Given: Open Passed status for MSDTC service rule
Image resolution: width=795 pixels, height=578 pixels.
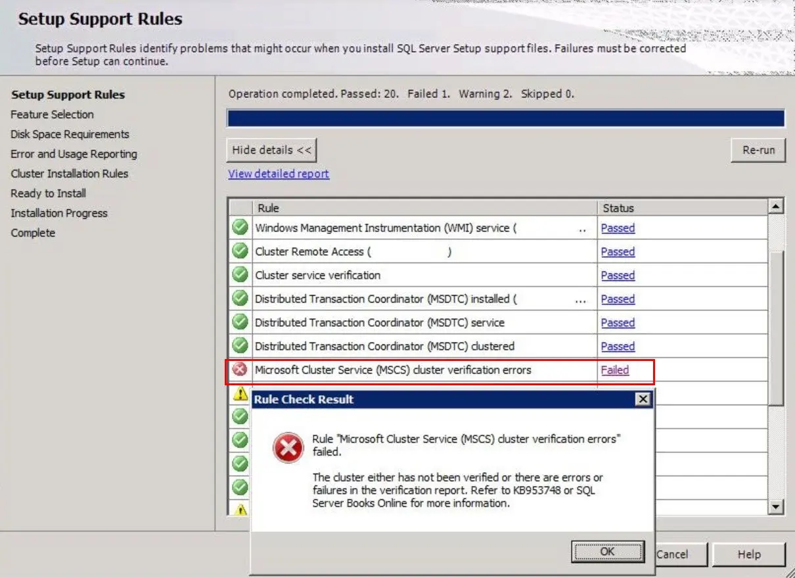Looking at the screenshot, I should coord(618,323).
